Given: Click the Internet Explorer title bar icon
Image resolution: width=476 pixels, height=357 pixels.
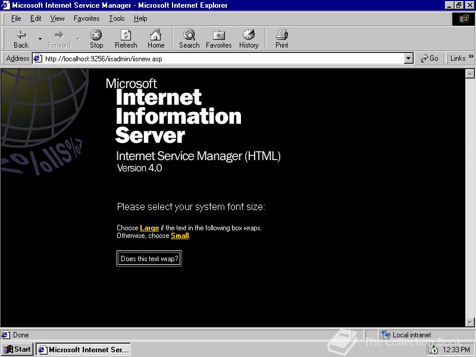Looking at the screenshot, I should [5, 5].
